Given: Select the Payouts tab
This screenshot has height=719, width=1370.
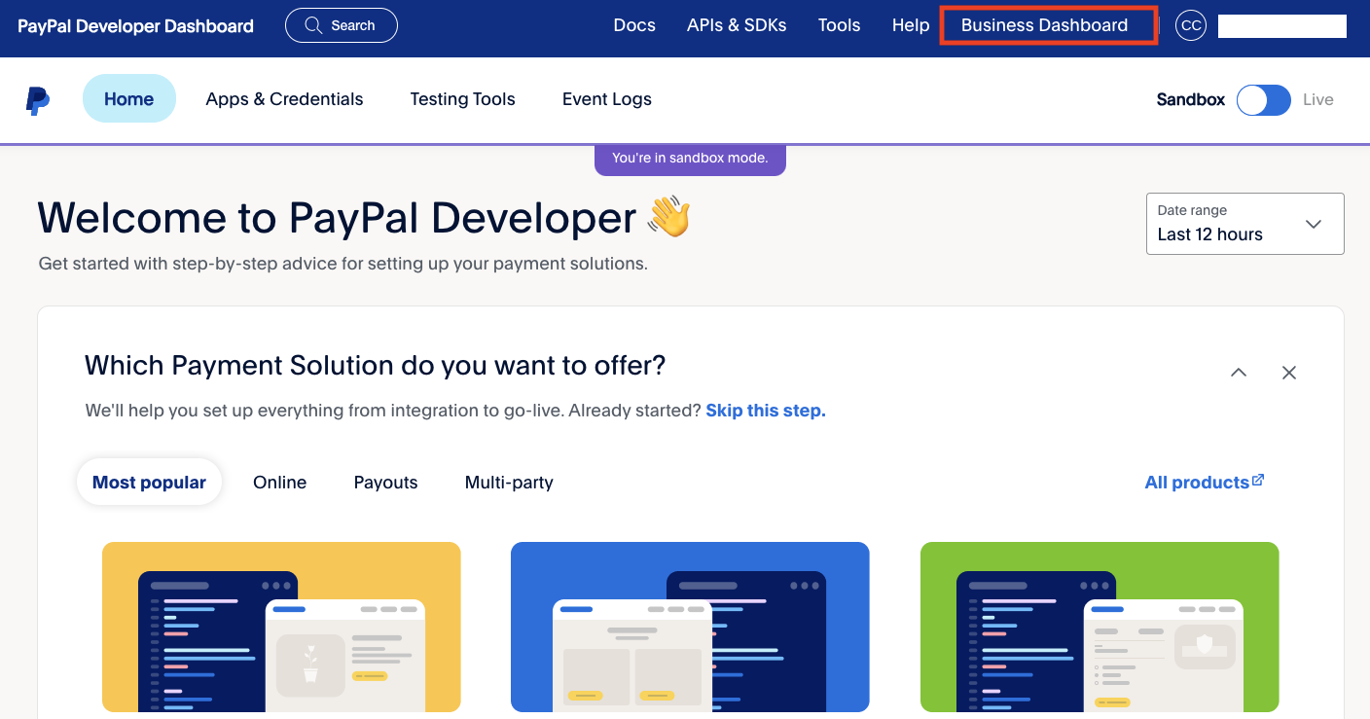Looking at the screenshot, I should click(385, 482).
